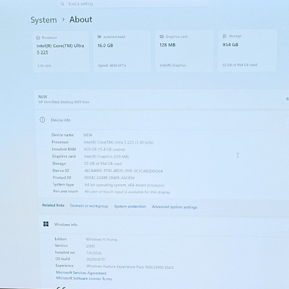Collapse the Windows info section

(164, 225)
